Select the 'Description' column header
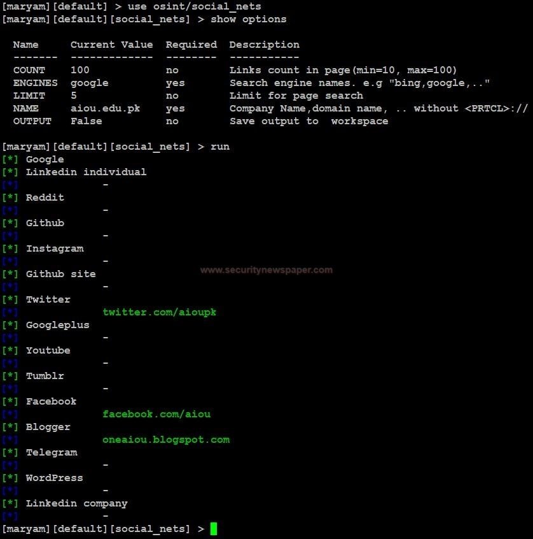Viewport: 533px width, 539px height. point(264,45)
